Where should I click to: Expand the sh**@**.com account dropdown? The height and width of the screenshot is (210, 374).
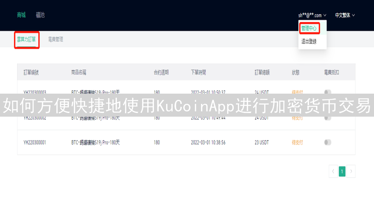tap(312, 15)
